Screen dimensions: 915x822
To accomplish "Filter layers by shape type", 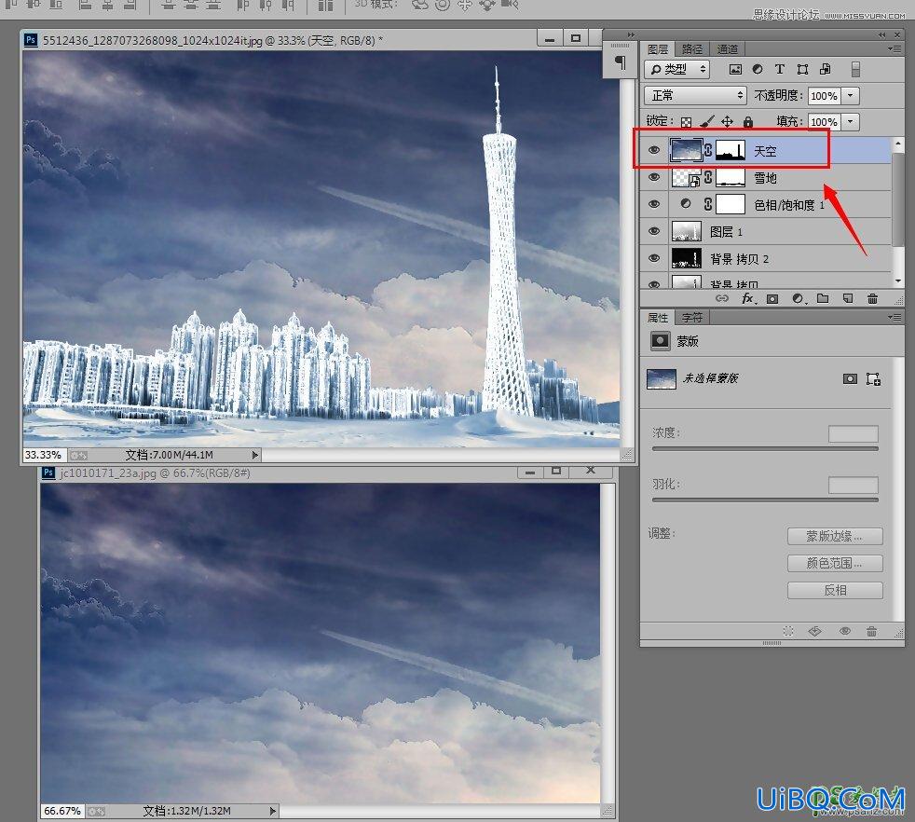I will pyautogui.click(x=802, y=69).
